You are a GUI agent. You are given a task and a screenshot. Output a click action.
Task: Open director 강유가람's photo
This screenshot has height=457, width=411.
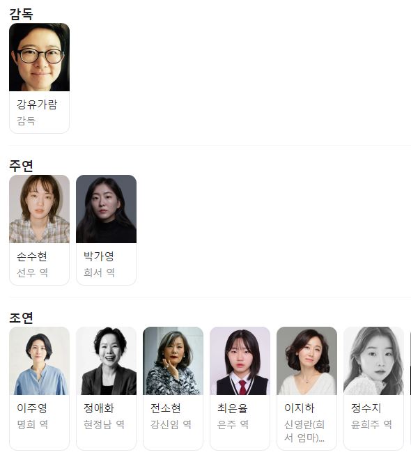pyautogui.click(x=39, y=57)
